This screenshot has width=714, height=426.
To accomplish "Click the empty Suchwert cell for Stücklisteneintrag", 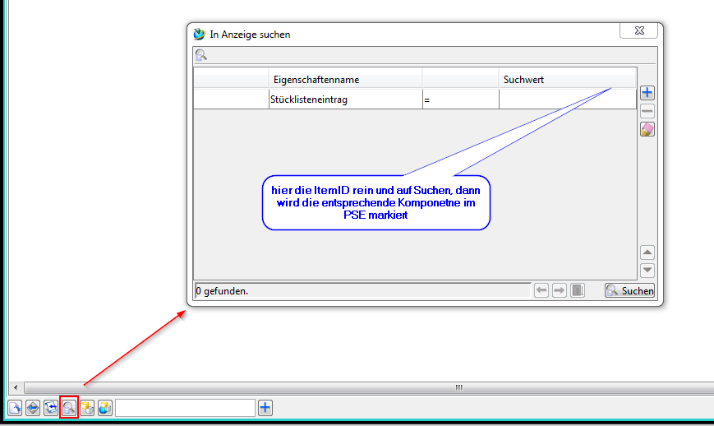I will coord(568,100).
